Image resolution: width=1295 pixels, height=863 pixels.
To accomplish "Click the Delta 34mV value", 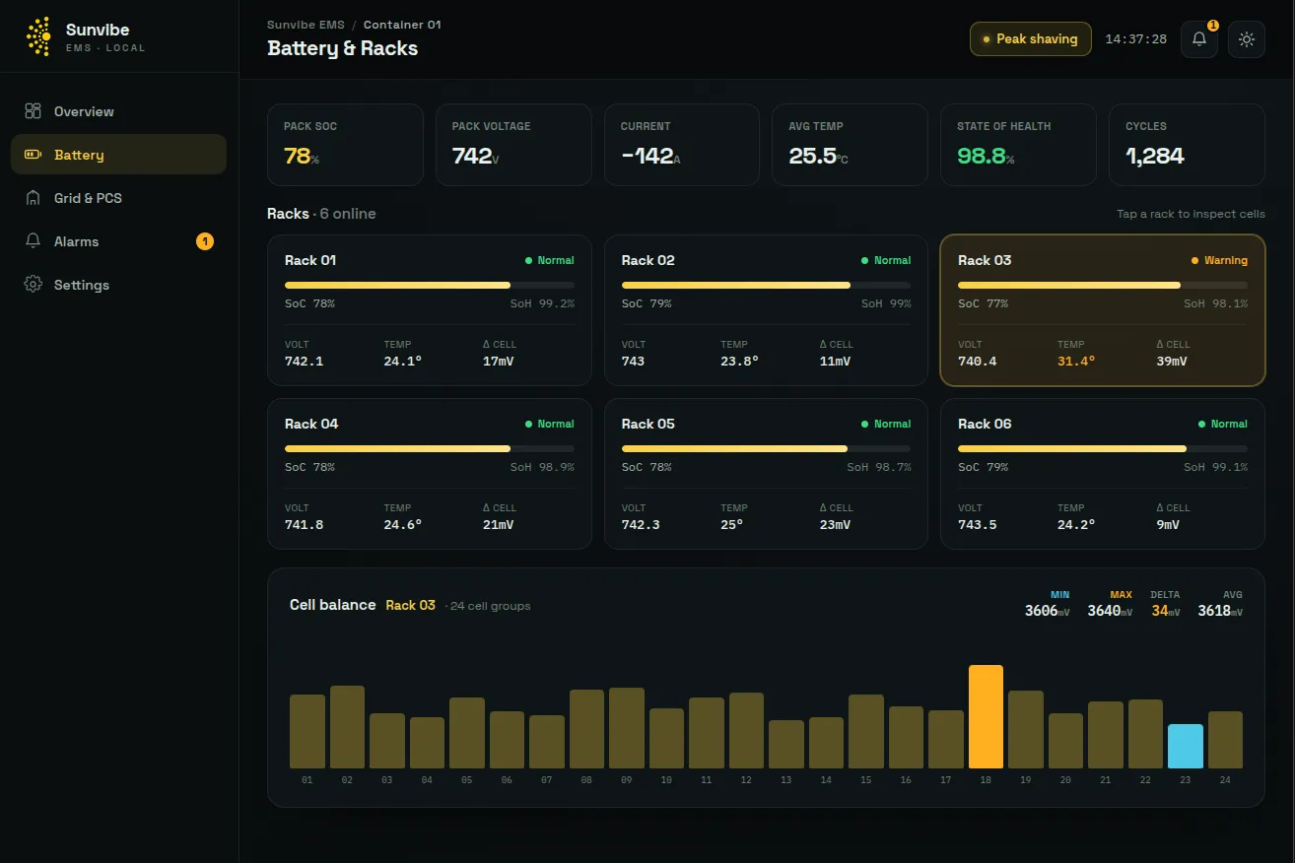I will (x=1166, y=611).
